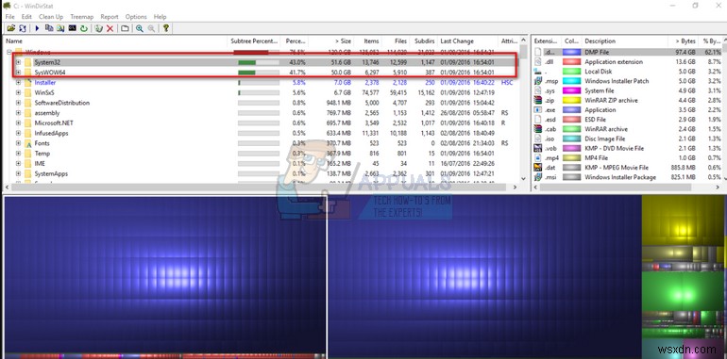The height and width of the screenshot is (359, 727).
Task: Click the blue DMP File color swatch
Action: (x=571, y=52)
